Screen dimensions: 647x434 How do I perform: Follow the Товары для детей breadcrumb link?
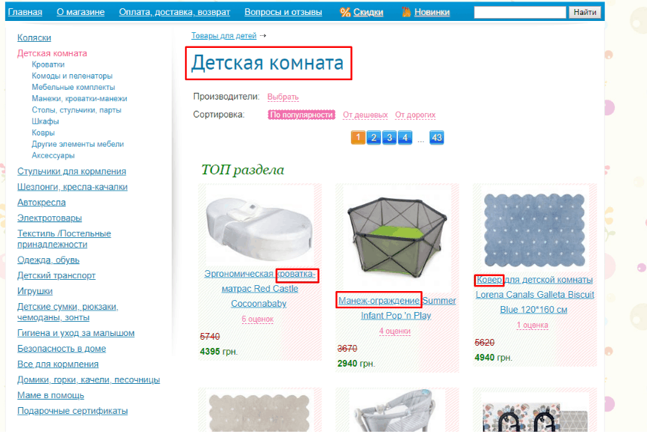(223, 36)
